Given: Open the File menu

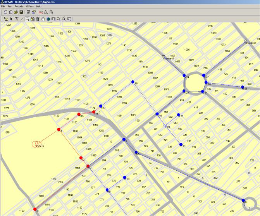Looking at the screenshot, I should coord(3,7).
